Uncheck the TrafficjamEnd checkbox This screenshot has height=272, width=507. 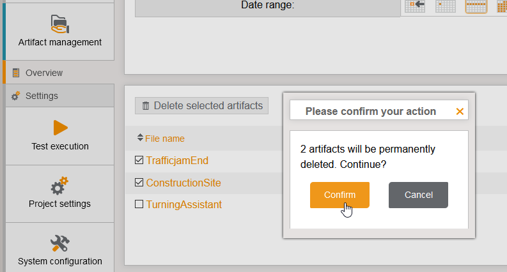[139, 160]
